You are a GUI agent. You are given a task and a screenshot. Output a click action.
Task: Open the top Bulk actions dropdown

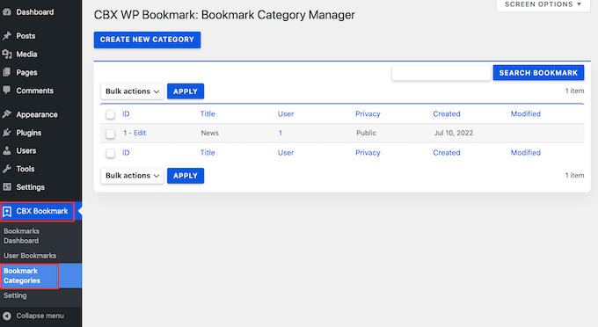(132, 91)
